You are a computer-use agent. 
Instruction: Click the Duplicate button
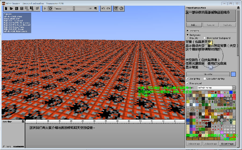click(x=227, y=25)
